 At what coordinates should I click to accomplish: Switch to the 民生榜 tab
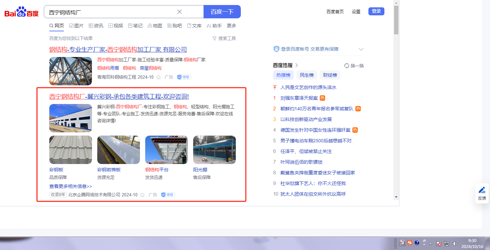coord(307,75)
